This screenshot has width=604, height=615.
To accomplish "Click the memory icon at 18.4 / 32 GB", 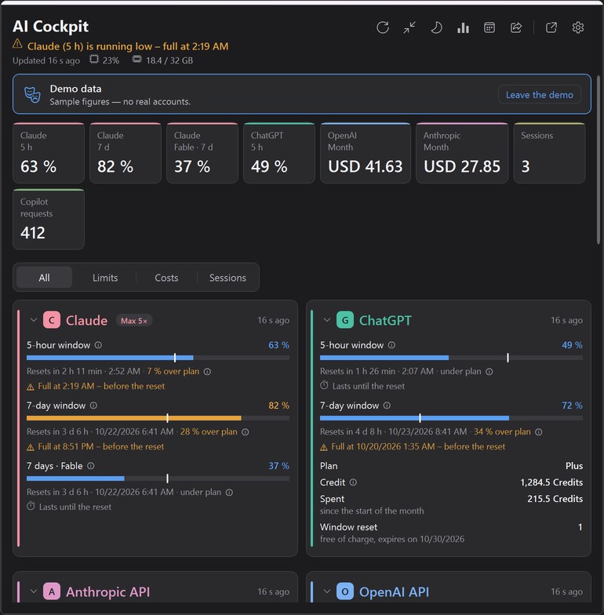I will point(136,60).
